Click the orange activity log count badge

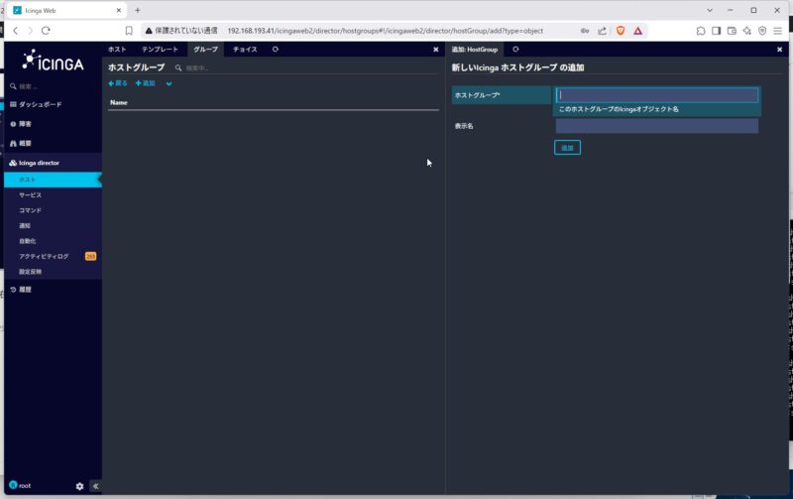click(x=90, y=257)
